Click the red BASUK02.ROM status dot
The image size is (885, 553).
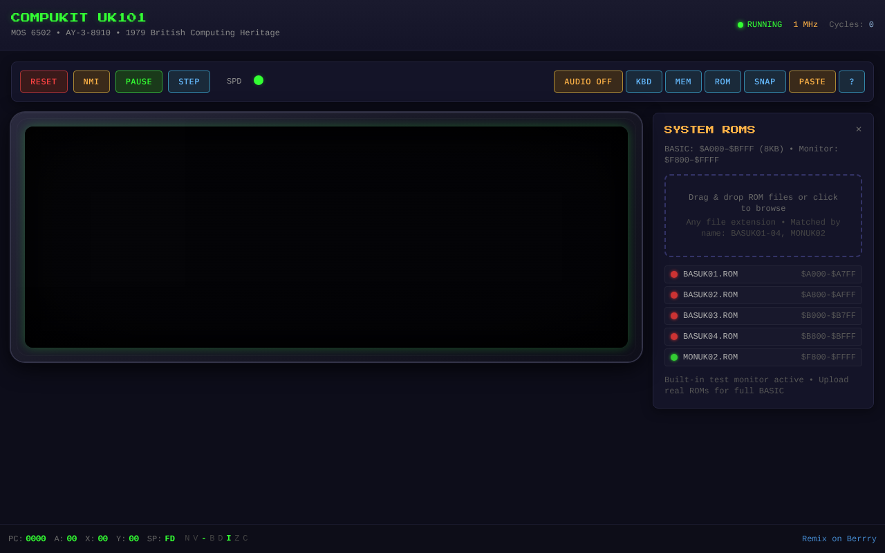tap(674, 295)
